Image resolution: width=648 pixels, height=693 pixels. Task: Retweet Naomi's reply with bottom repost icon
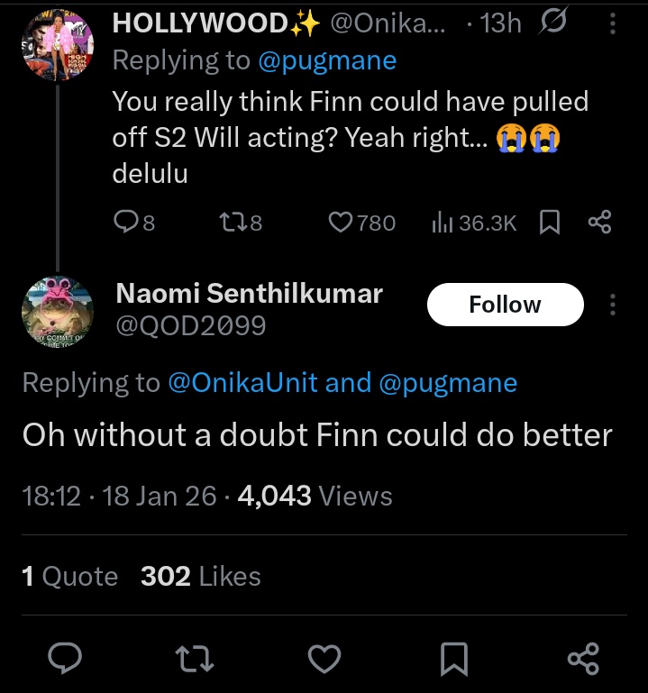pos(196,659)
